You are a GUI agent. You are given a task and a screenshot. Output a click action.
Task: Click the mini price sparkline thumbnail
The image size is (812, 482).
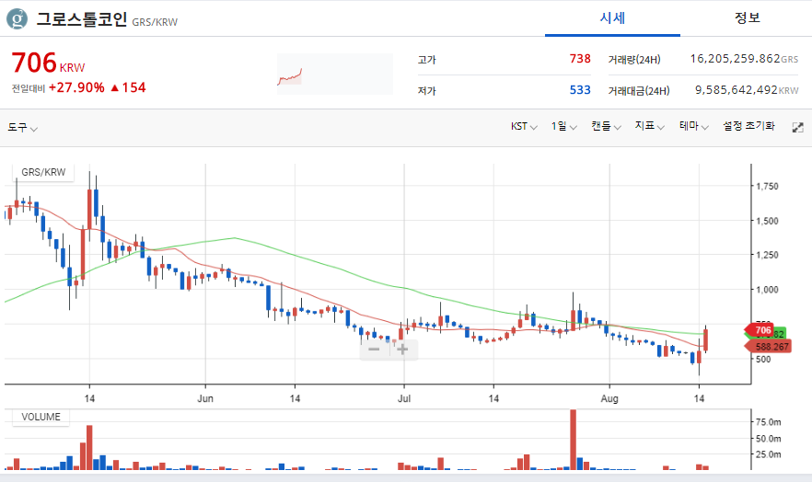coord(291,75)
